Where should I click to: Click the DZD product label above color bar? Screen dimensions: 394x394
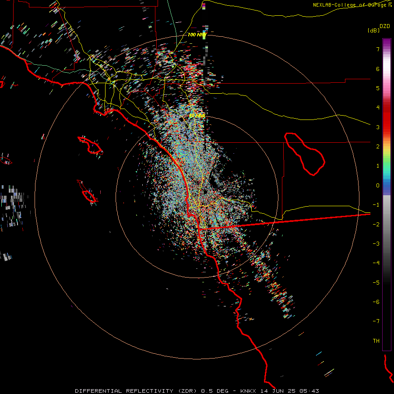(385, 26)
